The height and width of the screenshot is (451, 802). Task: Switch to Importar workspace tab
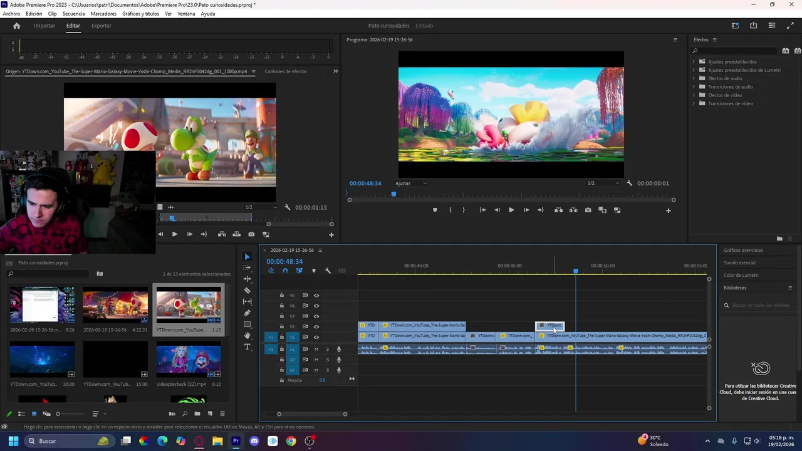(x=44, y=26)
